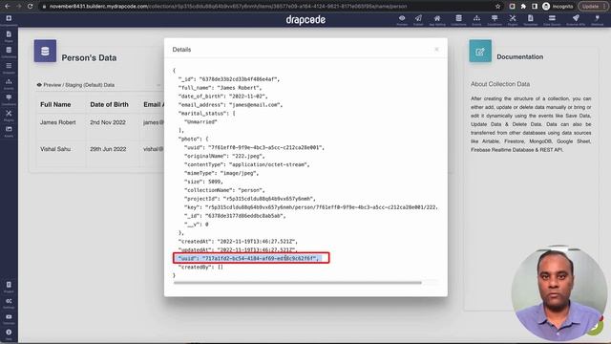Click the Details dialog title
Image resolution: width=611 pixels, height=344 pixels.
[x=181, y=50]
